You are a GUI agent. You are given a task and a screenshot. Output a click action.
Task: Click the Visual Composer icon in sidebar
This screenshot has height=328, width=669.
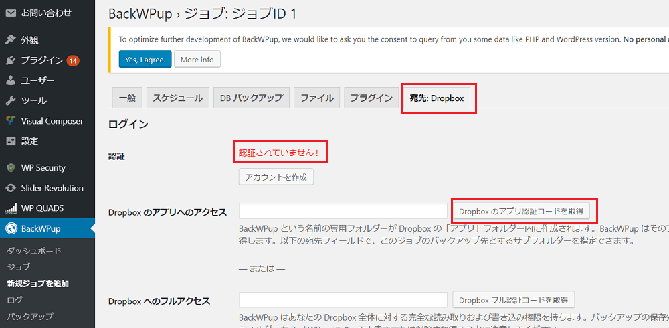pyautogui.click(x=11, y=121)
